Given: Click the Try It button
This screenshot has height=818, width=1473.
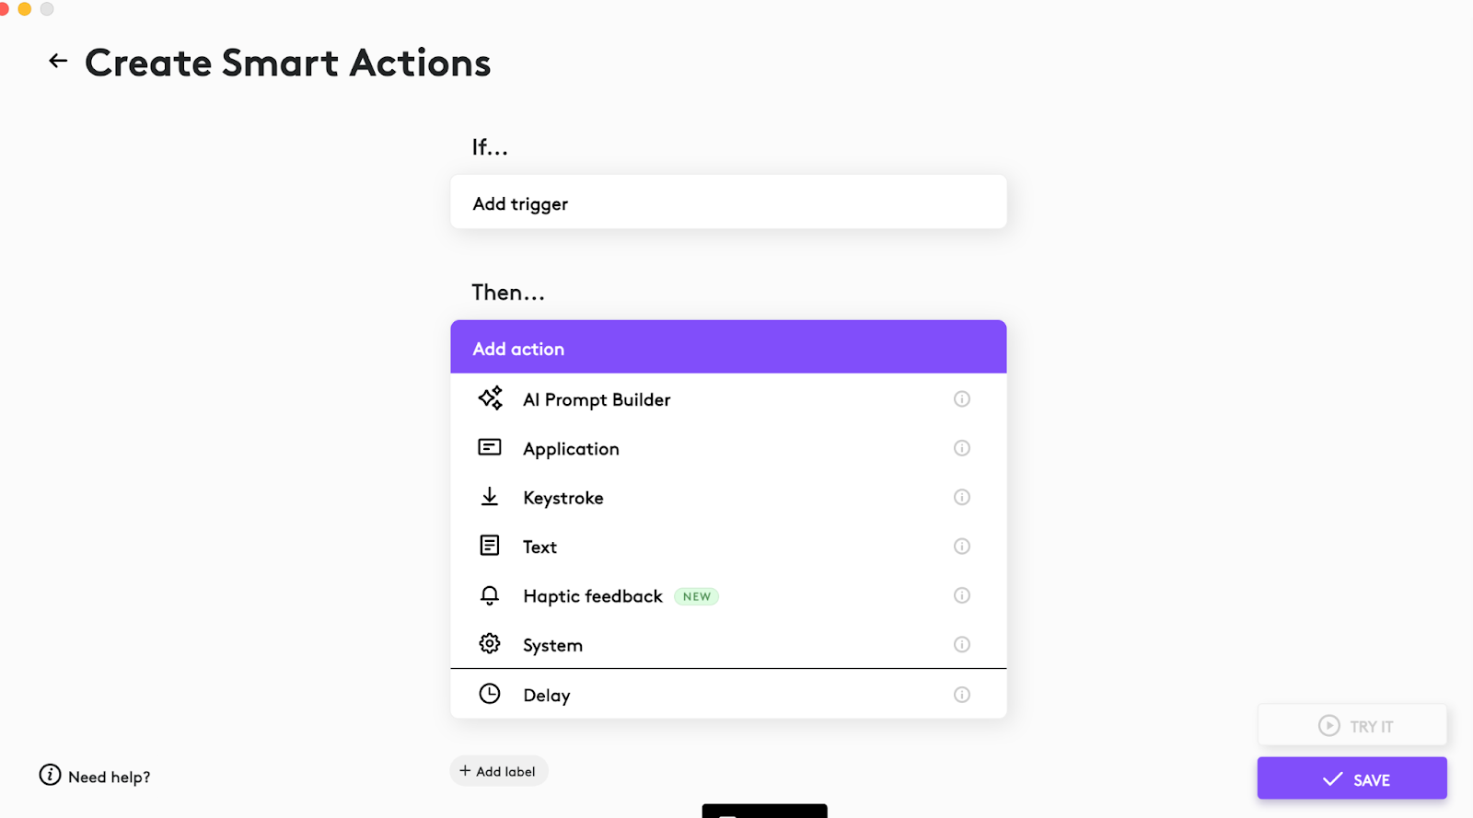Looking at the screenshot, I should pyautogui.click(x=1351, y=725).
